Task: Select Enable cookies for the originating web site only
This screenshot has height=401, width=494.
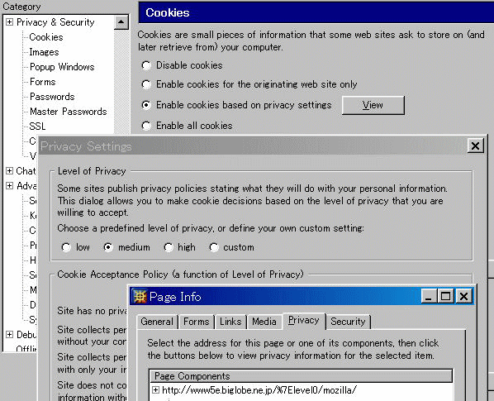Action: pos(146,84)
